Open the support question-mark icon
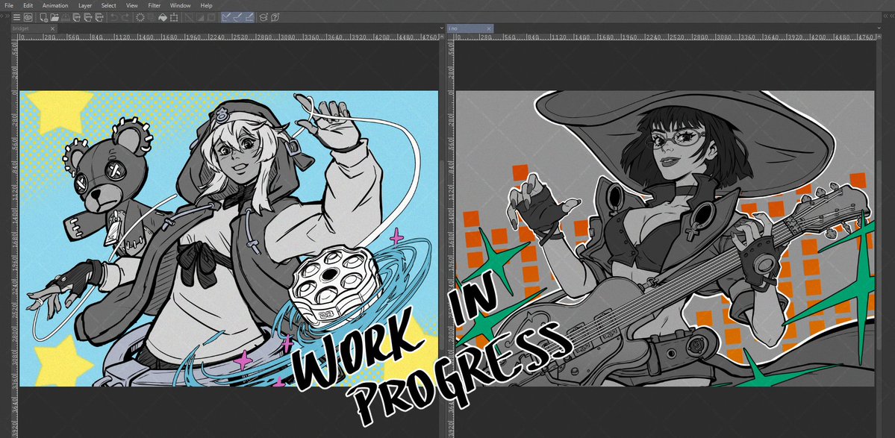 click(275, 18)
